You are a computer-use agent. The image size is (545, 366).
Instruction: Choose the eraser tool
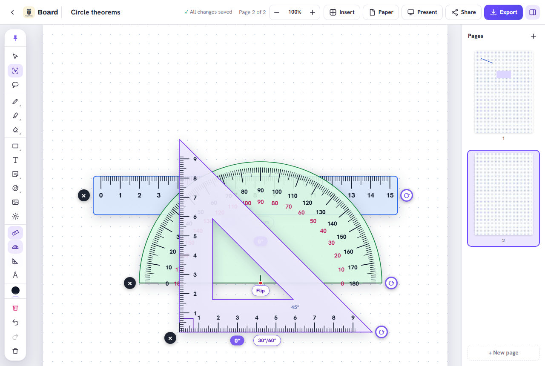coord(15,130)
